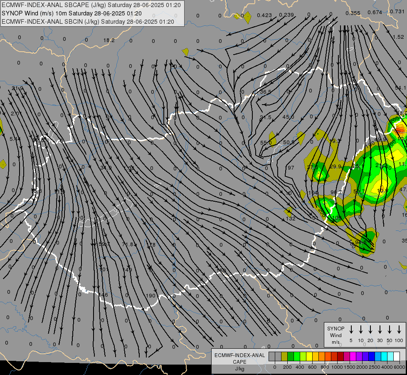The width and height of the screenshot is (407, 375).
Task: Click the 71.8 value on the map
Action: tap(128, 244)
